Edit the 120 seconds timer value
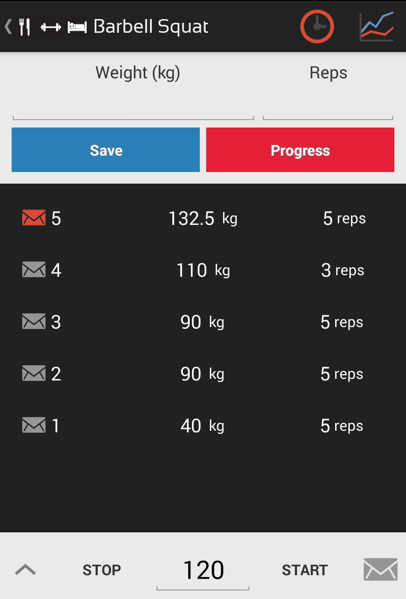Viewport: 406px width, 599px height. tap(203, 570)
